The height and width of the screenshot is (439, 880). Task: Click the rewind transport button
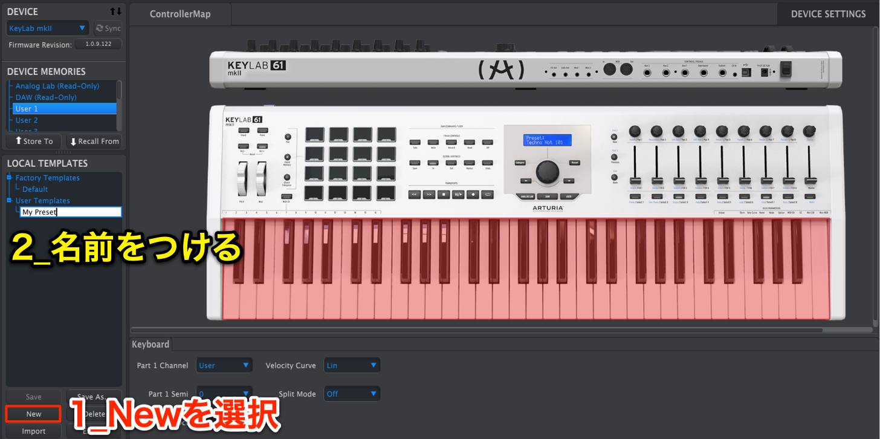click(x=414, y=195)
